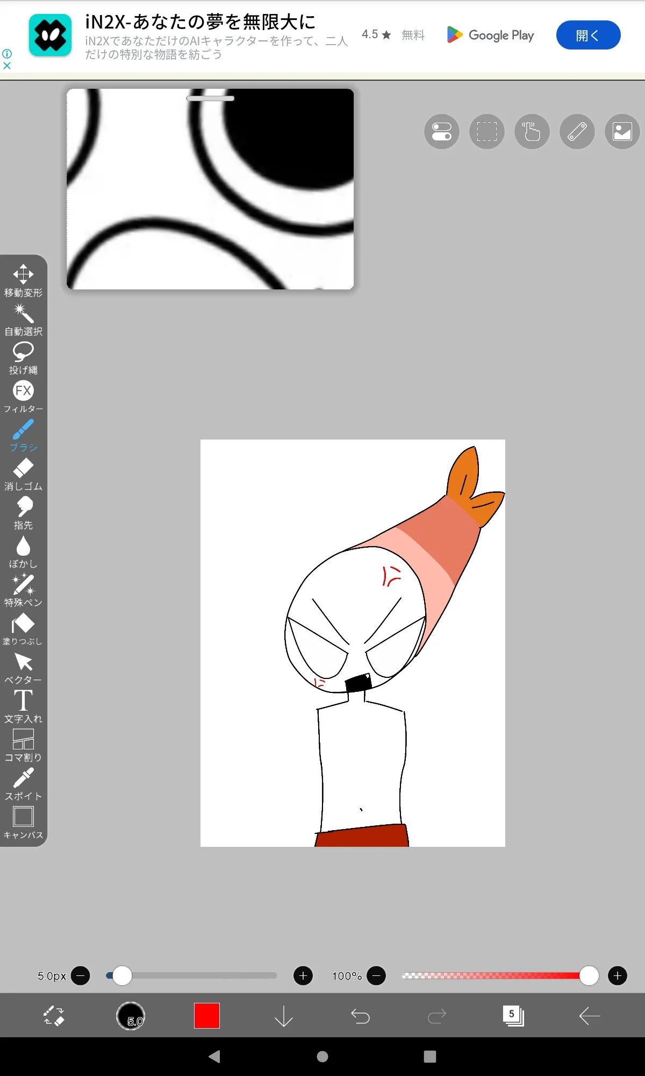Tap the Android home navigation button

tap(322, 1057)
